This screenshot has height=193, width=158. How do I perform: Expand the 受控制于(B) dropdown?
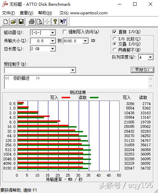point(73,70)
